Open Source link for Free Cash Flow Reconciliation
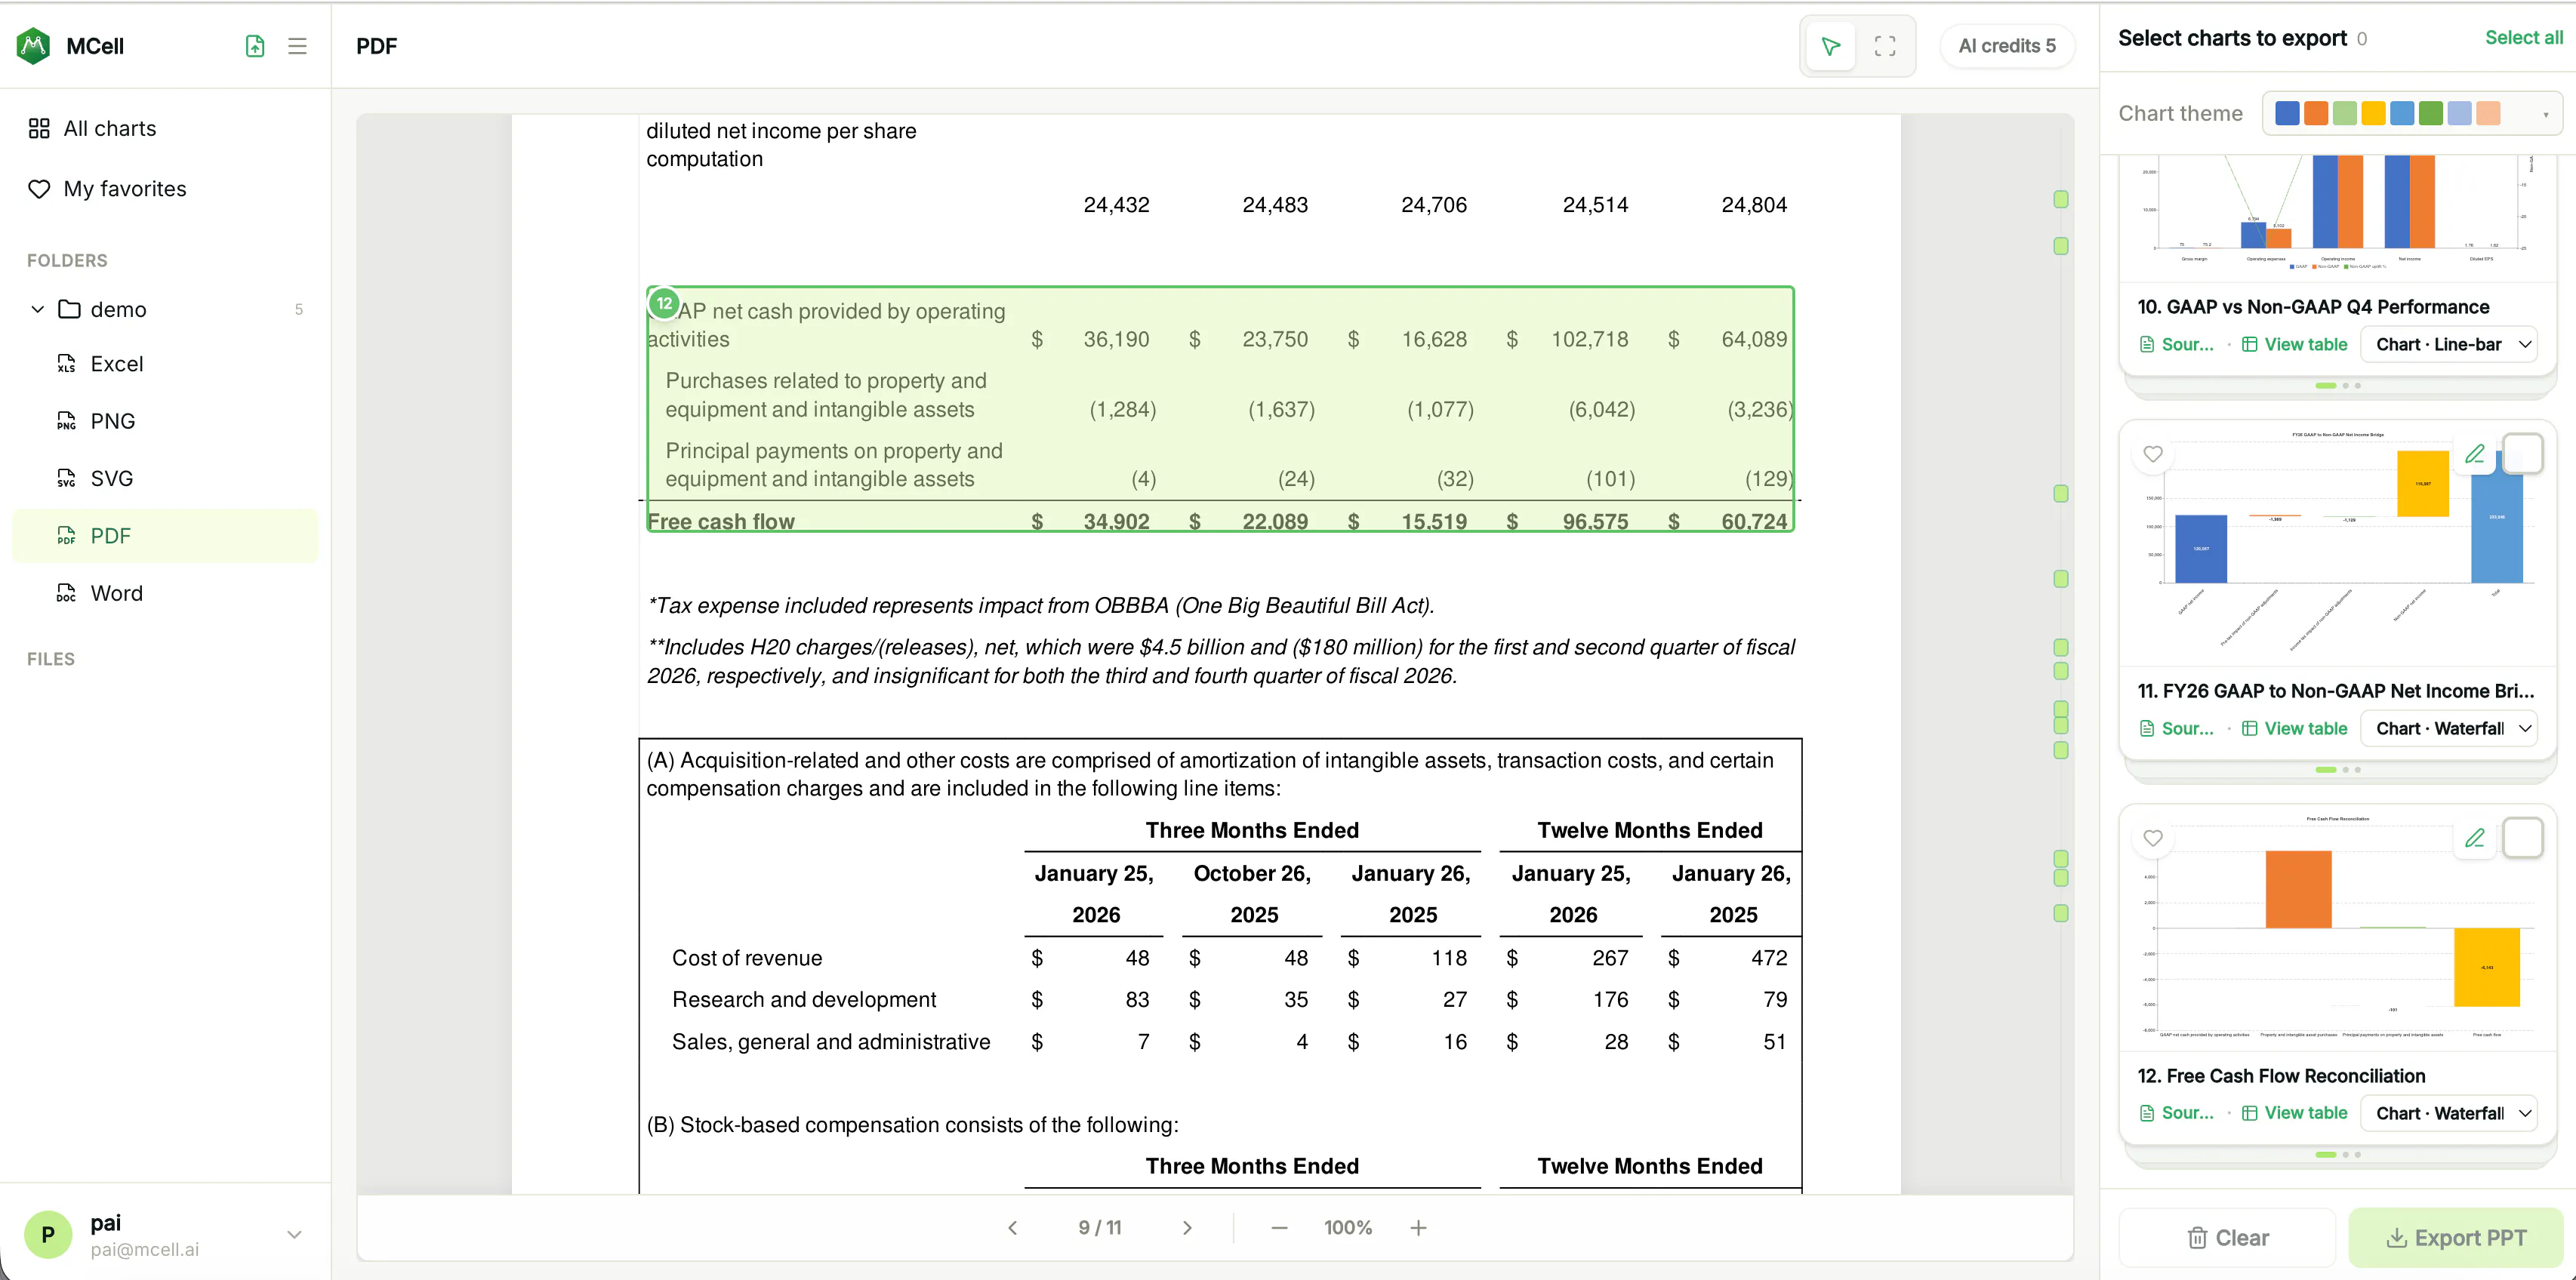The height and width of the screenshot is (1280, 2576). click(2177, 1113)
